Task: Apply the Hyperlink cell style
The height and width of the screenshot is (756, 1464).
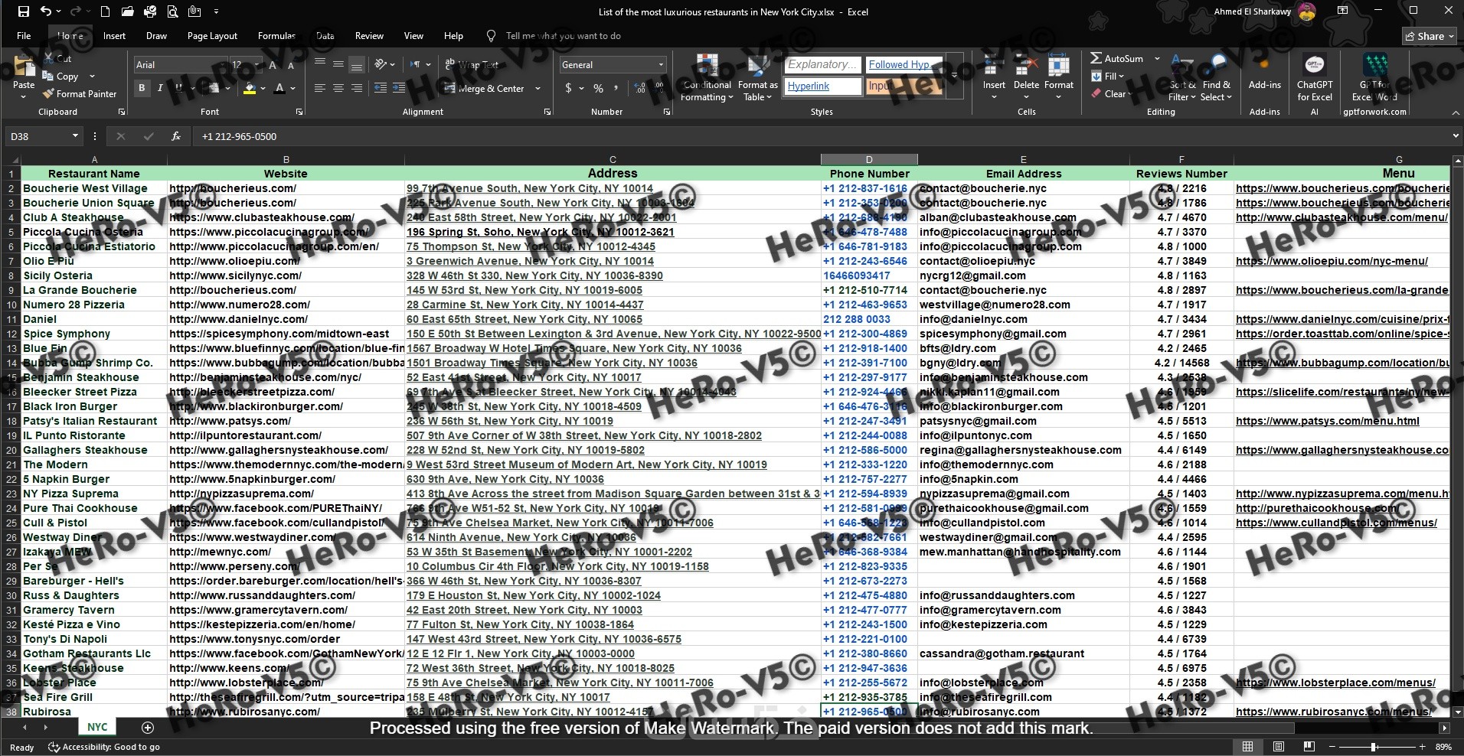Action: 823,86
